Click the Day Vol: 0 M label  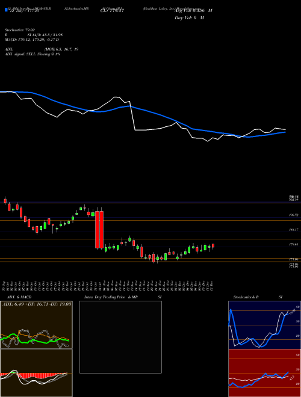pyautogui.click(x=189, y=17)
